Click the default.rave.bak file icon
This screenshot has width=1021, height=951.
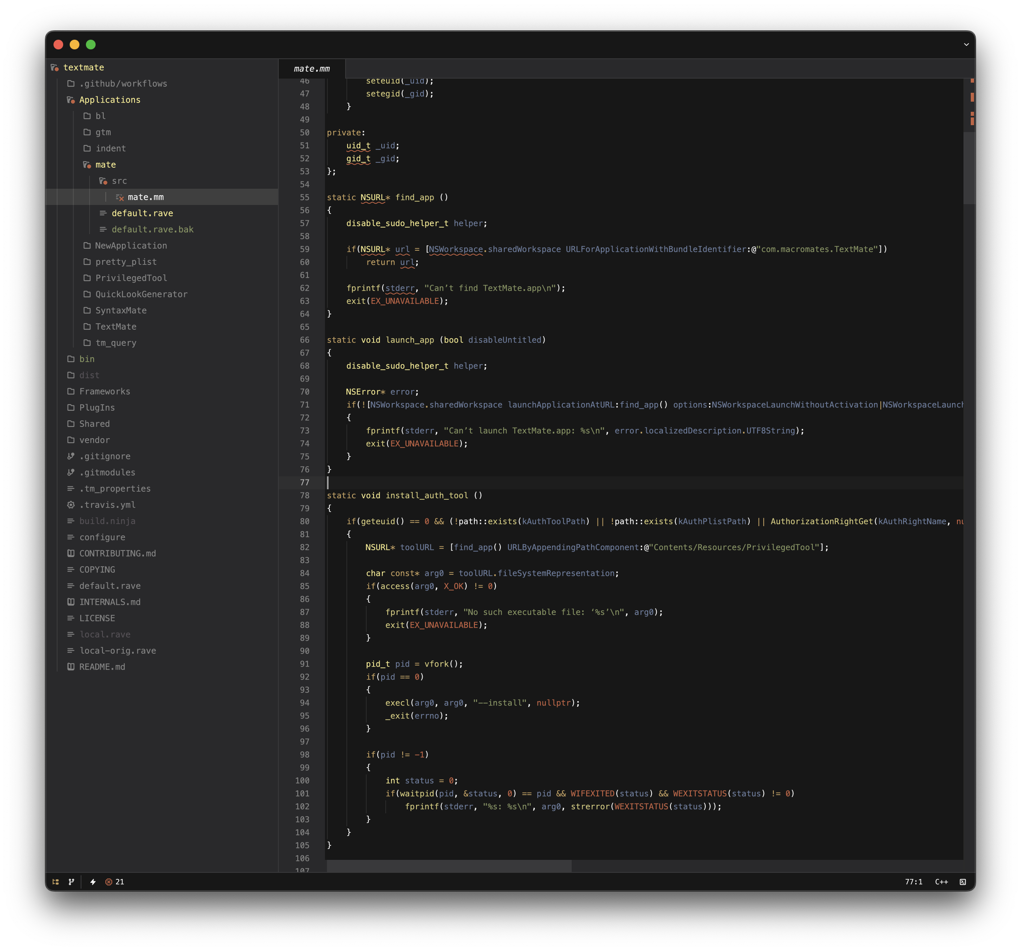pos(103,230)
